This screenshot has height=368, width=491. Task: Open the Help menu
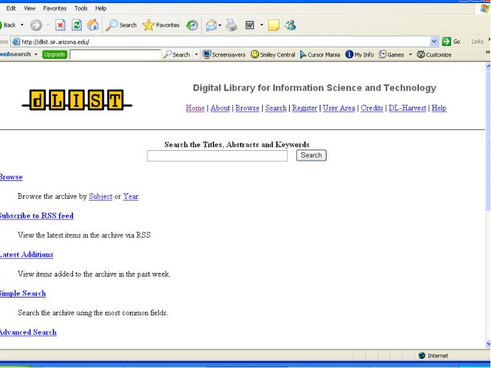(x=101, y=8)
